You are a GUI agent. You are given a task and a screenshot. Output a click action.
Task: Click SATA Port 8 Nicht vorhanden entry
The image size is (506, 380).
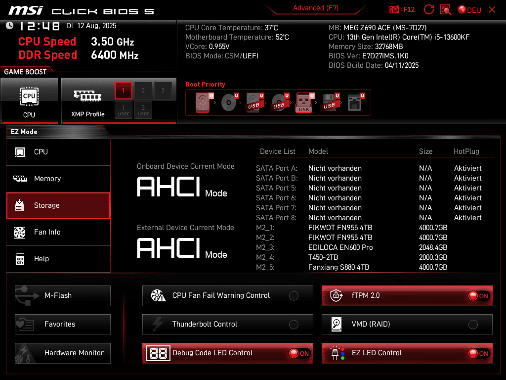point(335,218)
